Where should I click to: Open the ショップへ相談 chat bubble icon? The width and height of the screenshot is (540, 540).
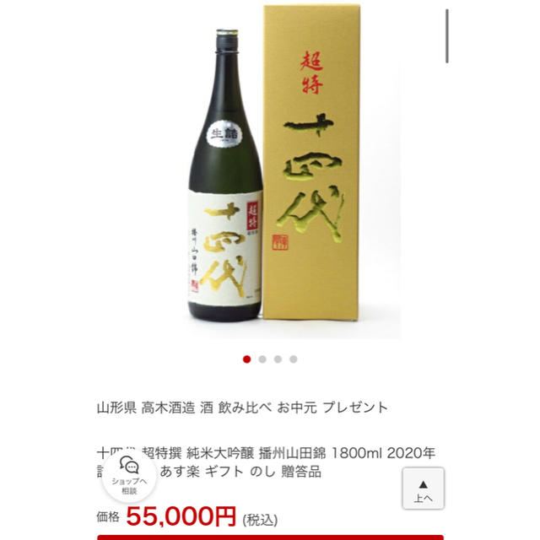click(129, 465)
